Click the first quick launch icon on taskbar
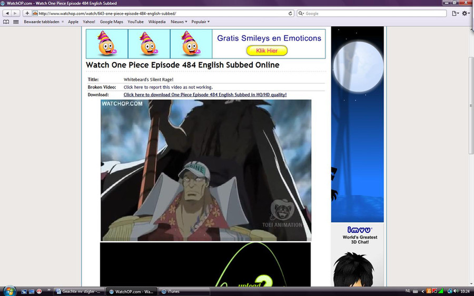Image resolution: width=474 pixels, height=296 pixels. point(24,291)
